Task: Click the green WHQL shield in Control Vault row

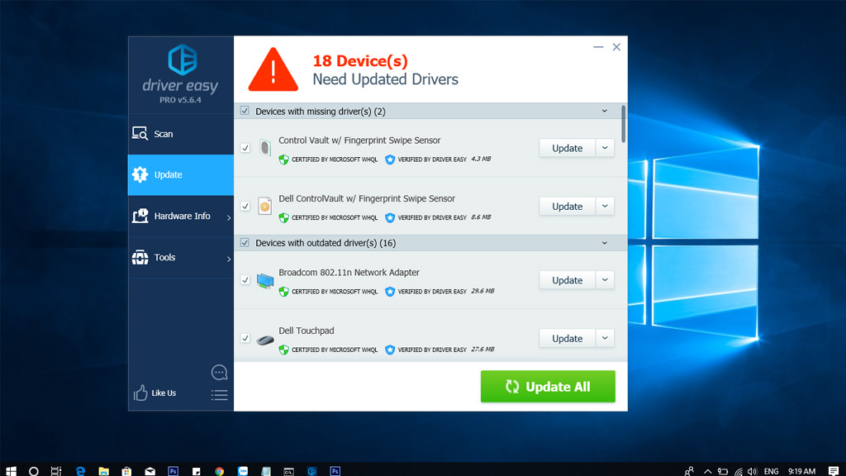Action: [284, 159]
